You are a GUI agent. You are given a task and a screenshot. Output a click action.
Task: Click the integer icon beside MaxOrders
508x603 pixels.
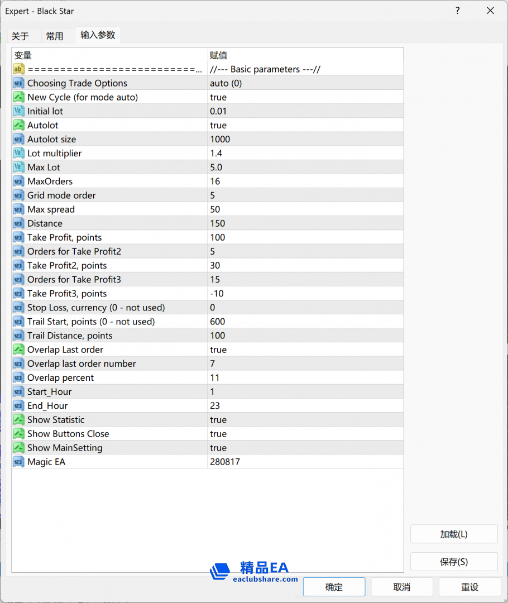coord(18,181)
